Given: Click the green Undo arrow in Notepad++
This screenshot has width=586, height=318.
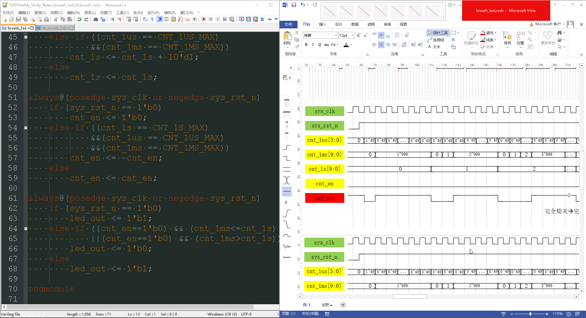Looking at the screenshot, I should click(79, 19).
